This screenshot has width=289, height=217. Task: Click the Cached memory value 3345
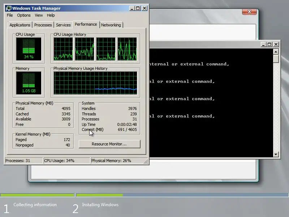(x=66, y=114)
